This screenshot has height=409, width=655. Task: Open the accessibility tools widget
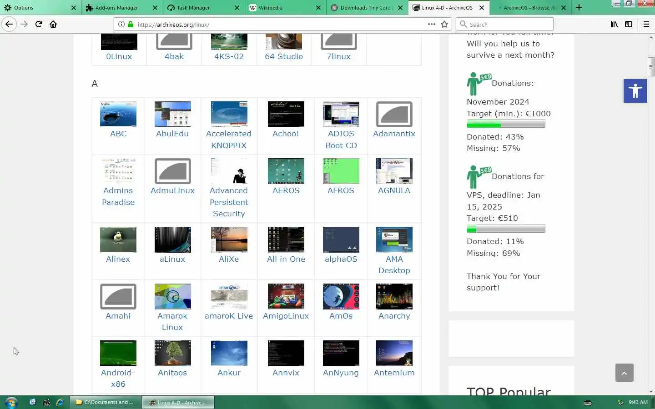(635, 91)
